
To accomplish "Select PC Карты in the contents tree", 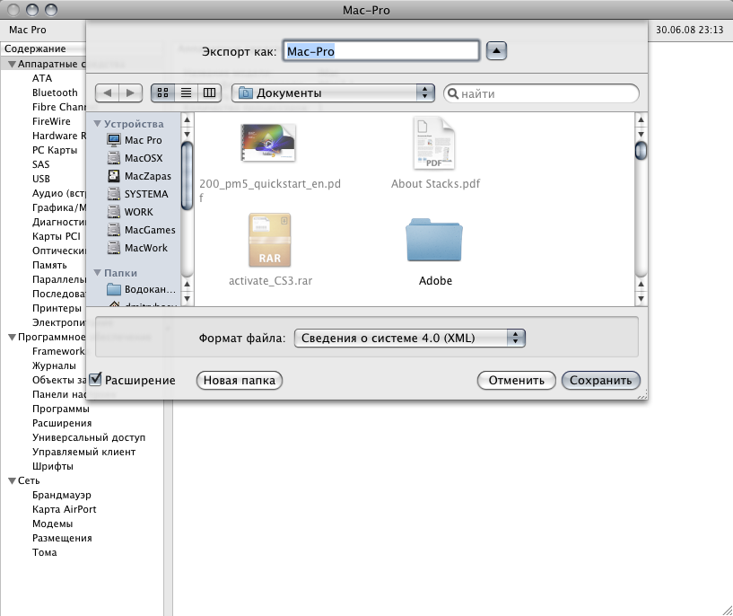I will click(55, 150).
